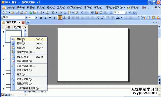Toggle Italic formatting
Screen dimensions: 161x97
coord(45,18)
